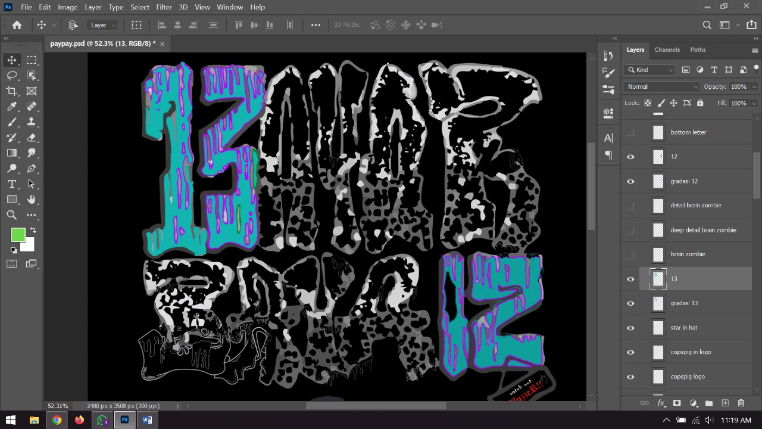Select the Clone Stamp tool
762x429 pixels.
[32, 122]
